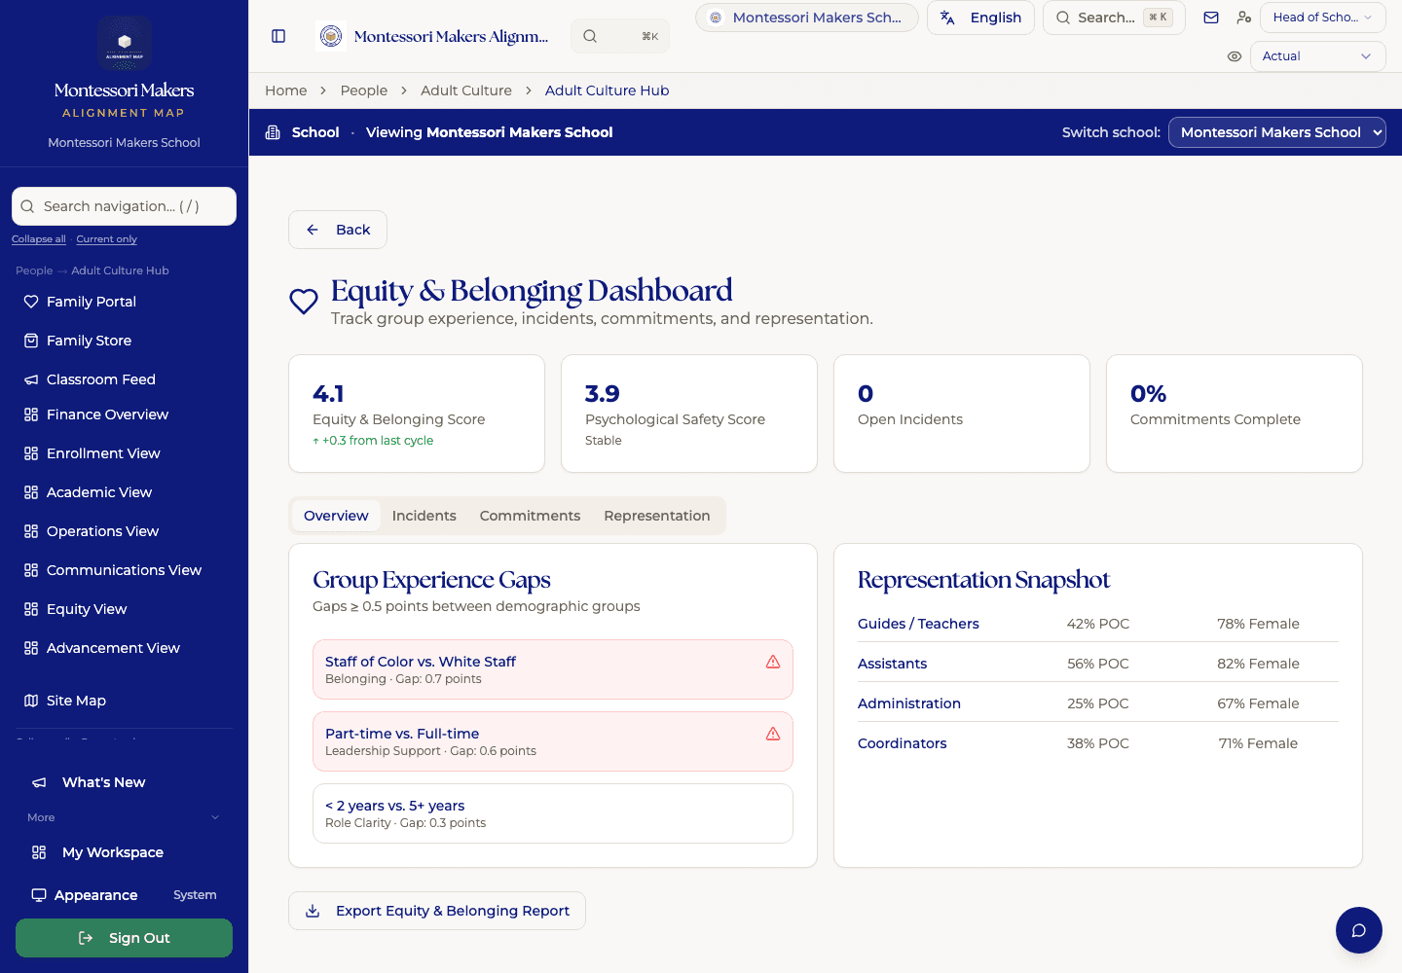Open Advancement View in sidebar
Screen dimensions: 1402x973
click(x=124, y=648)
